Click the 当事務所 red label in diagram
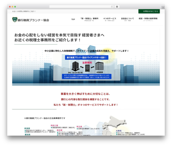Viewport: 172px width, 146px height. click(87, 63)
